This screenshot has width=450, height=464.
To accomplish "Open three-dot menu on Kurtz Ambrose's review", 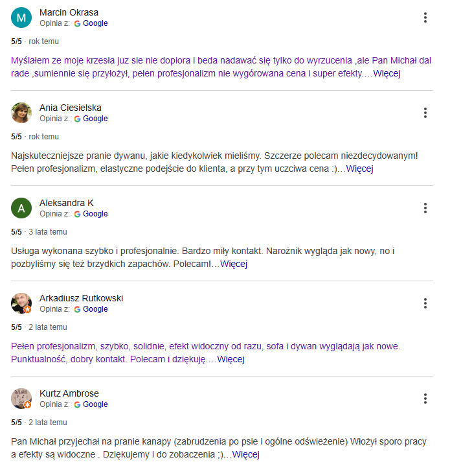I will click(x=425, y=399).
